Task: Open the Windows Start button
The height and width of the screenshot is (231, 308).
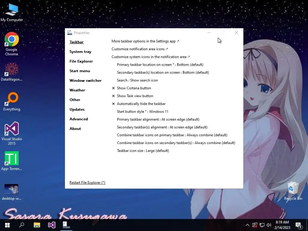Action: coord(7,225)
